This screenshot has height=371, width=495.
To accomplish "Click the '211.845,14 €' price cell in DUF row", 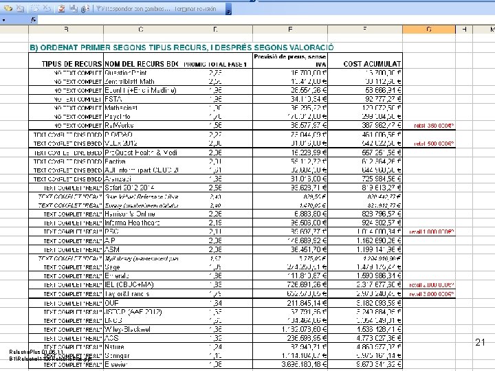I will click(x=290, y=303).
